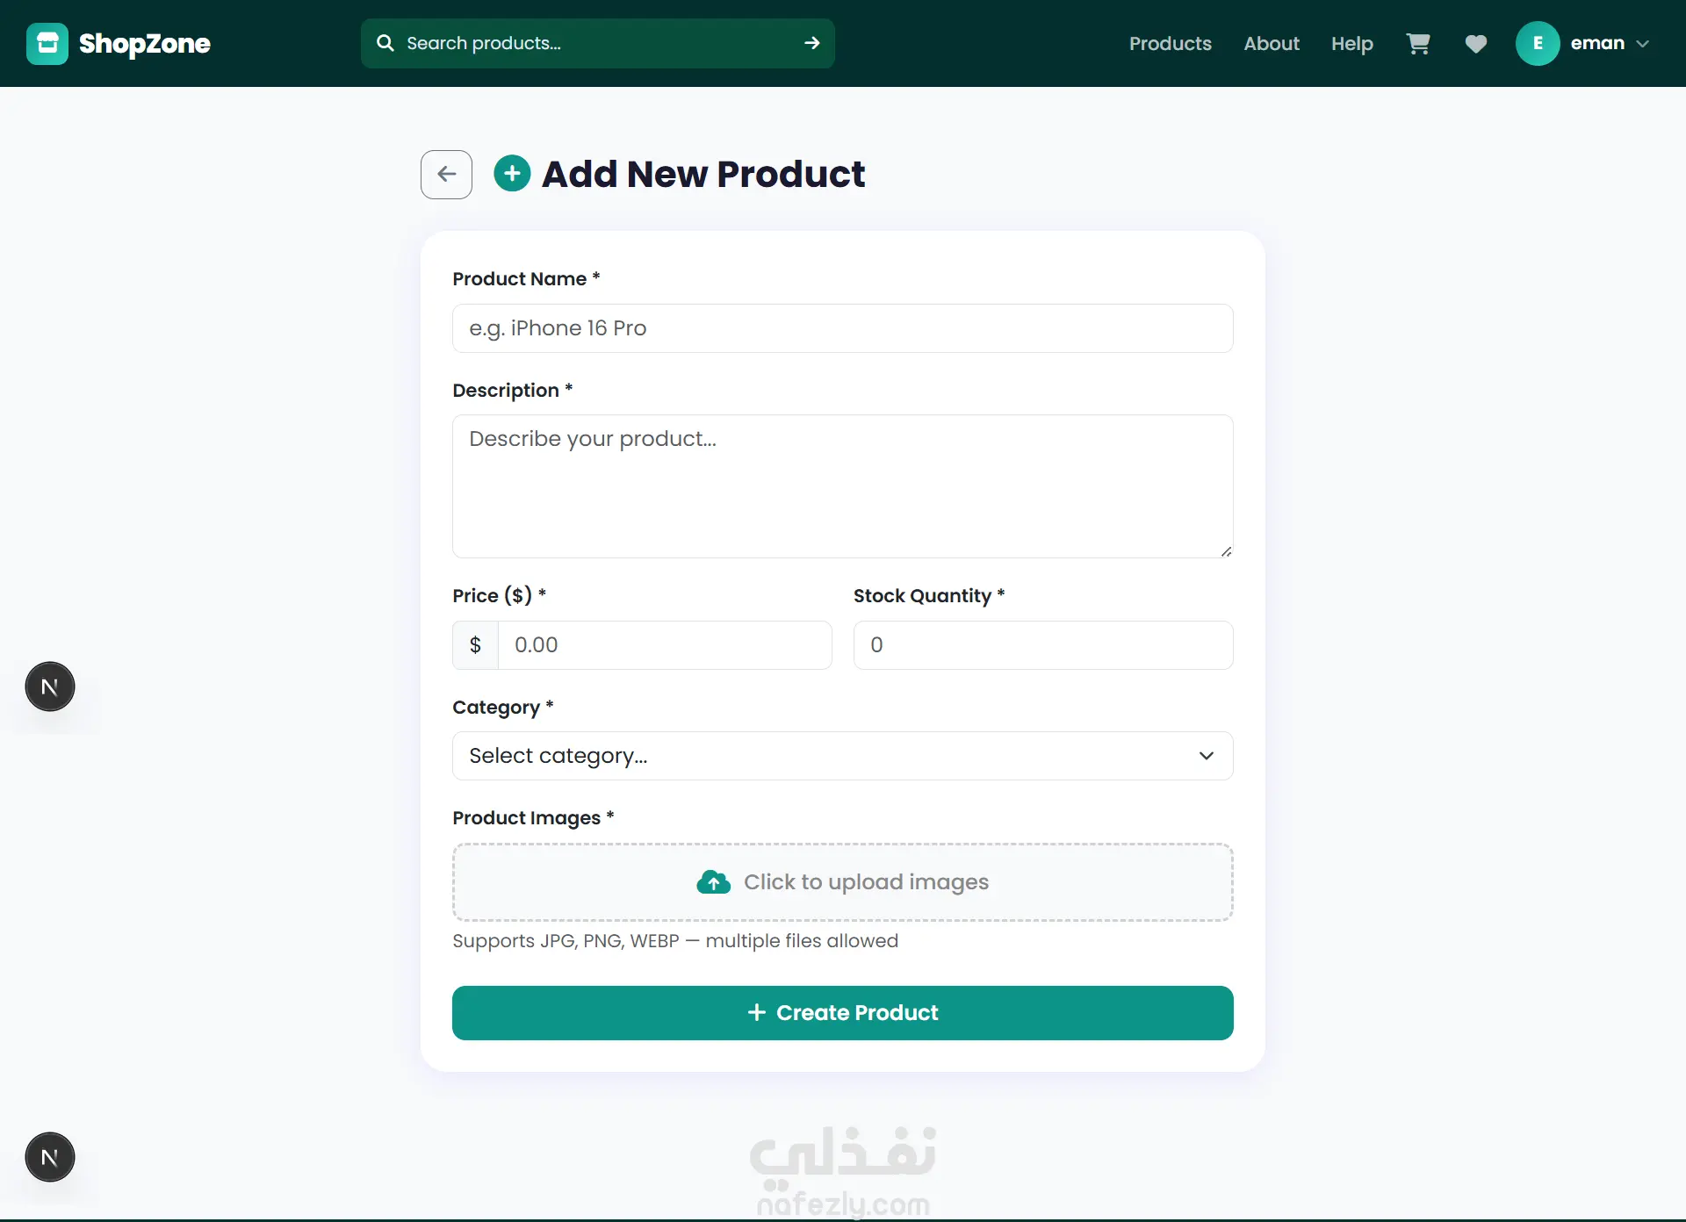Click the Create Product button

click(x=843, y=1013)
